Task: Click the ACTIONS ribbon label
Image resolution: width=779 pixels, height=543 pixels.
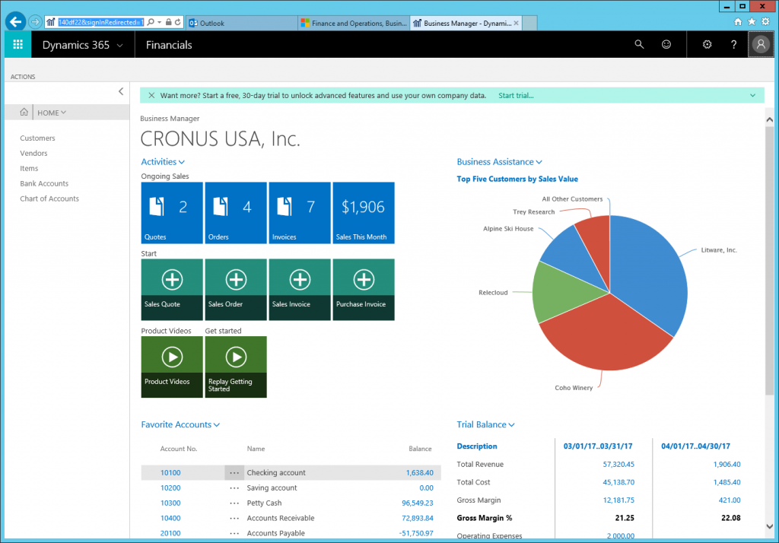Action: click(23, 77)
